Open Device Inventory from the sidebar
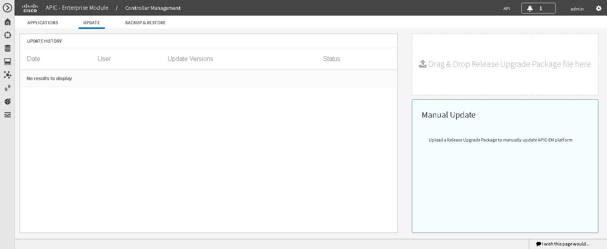Image resolution: width=607 pixels, height=249 pixels. [x=7, y=48]
